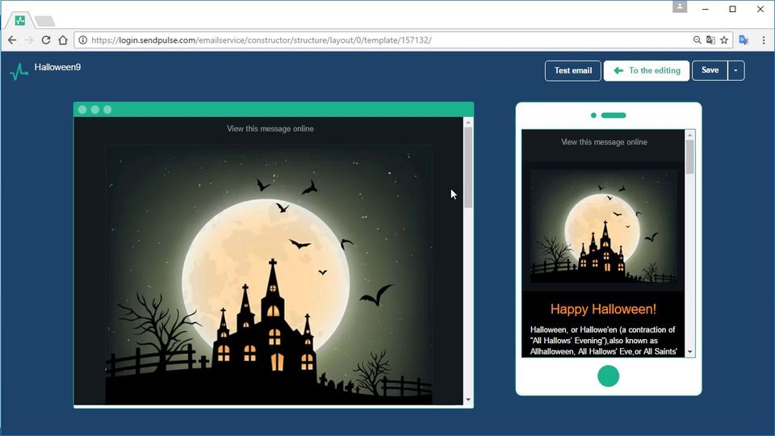This screenshot has height=436, width=775.
Task: Open View this message online in desktop preview
Action: [x=270, y=128]
